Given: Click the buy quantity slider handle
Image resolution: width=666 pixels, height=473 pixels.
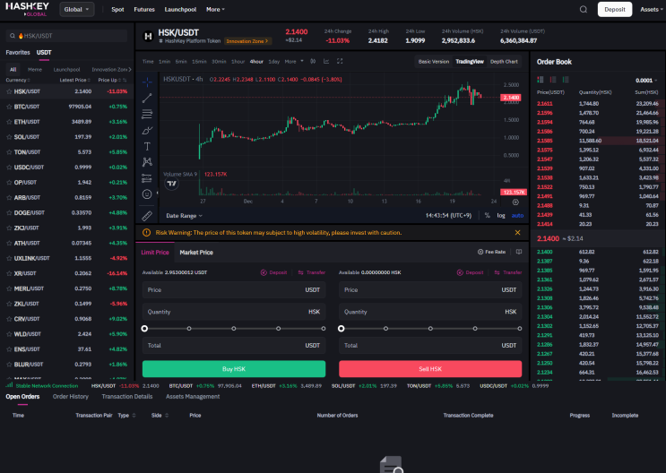Looking at the screenshot, I should tap(144, 329).
